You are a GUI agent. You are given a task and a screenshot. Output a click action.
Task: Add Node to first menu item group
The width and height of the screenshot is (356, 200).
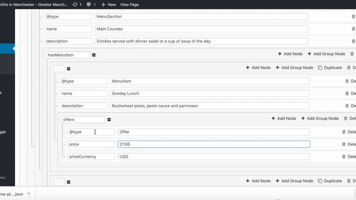pos(258,68)
